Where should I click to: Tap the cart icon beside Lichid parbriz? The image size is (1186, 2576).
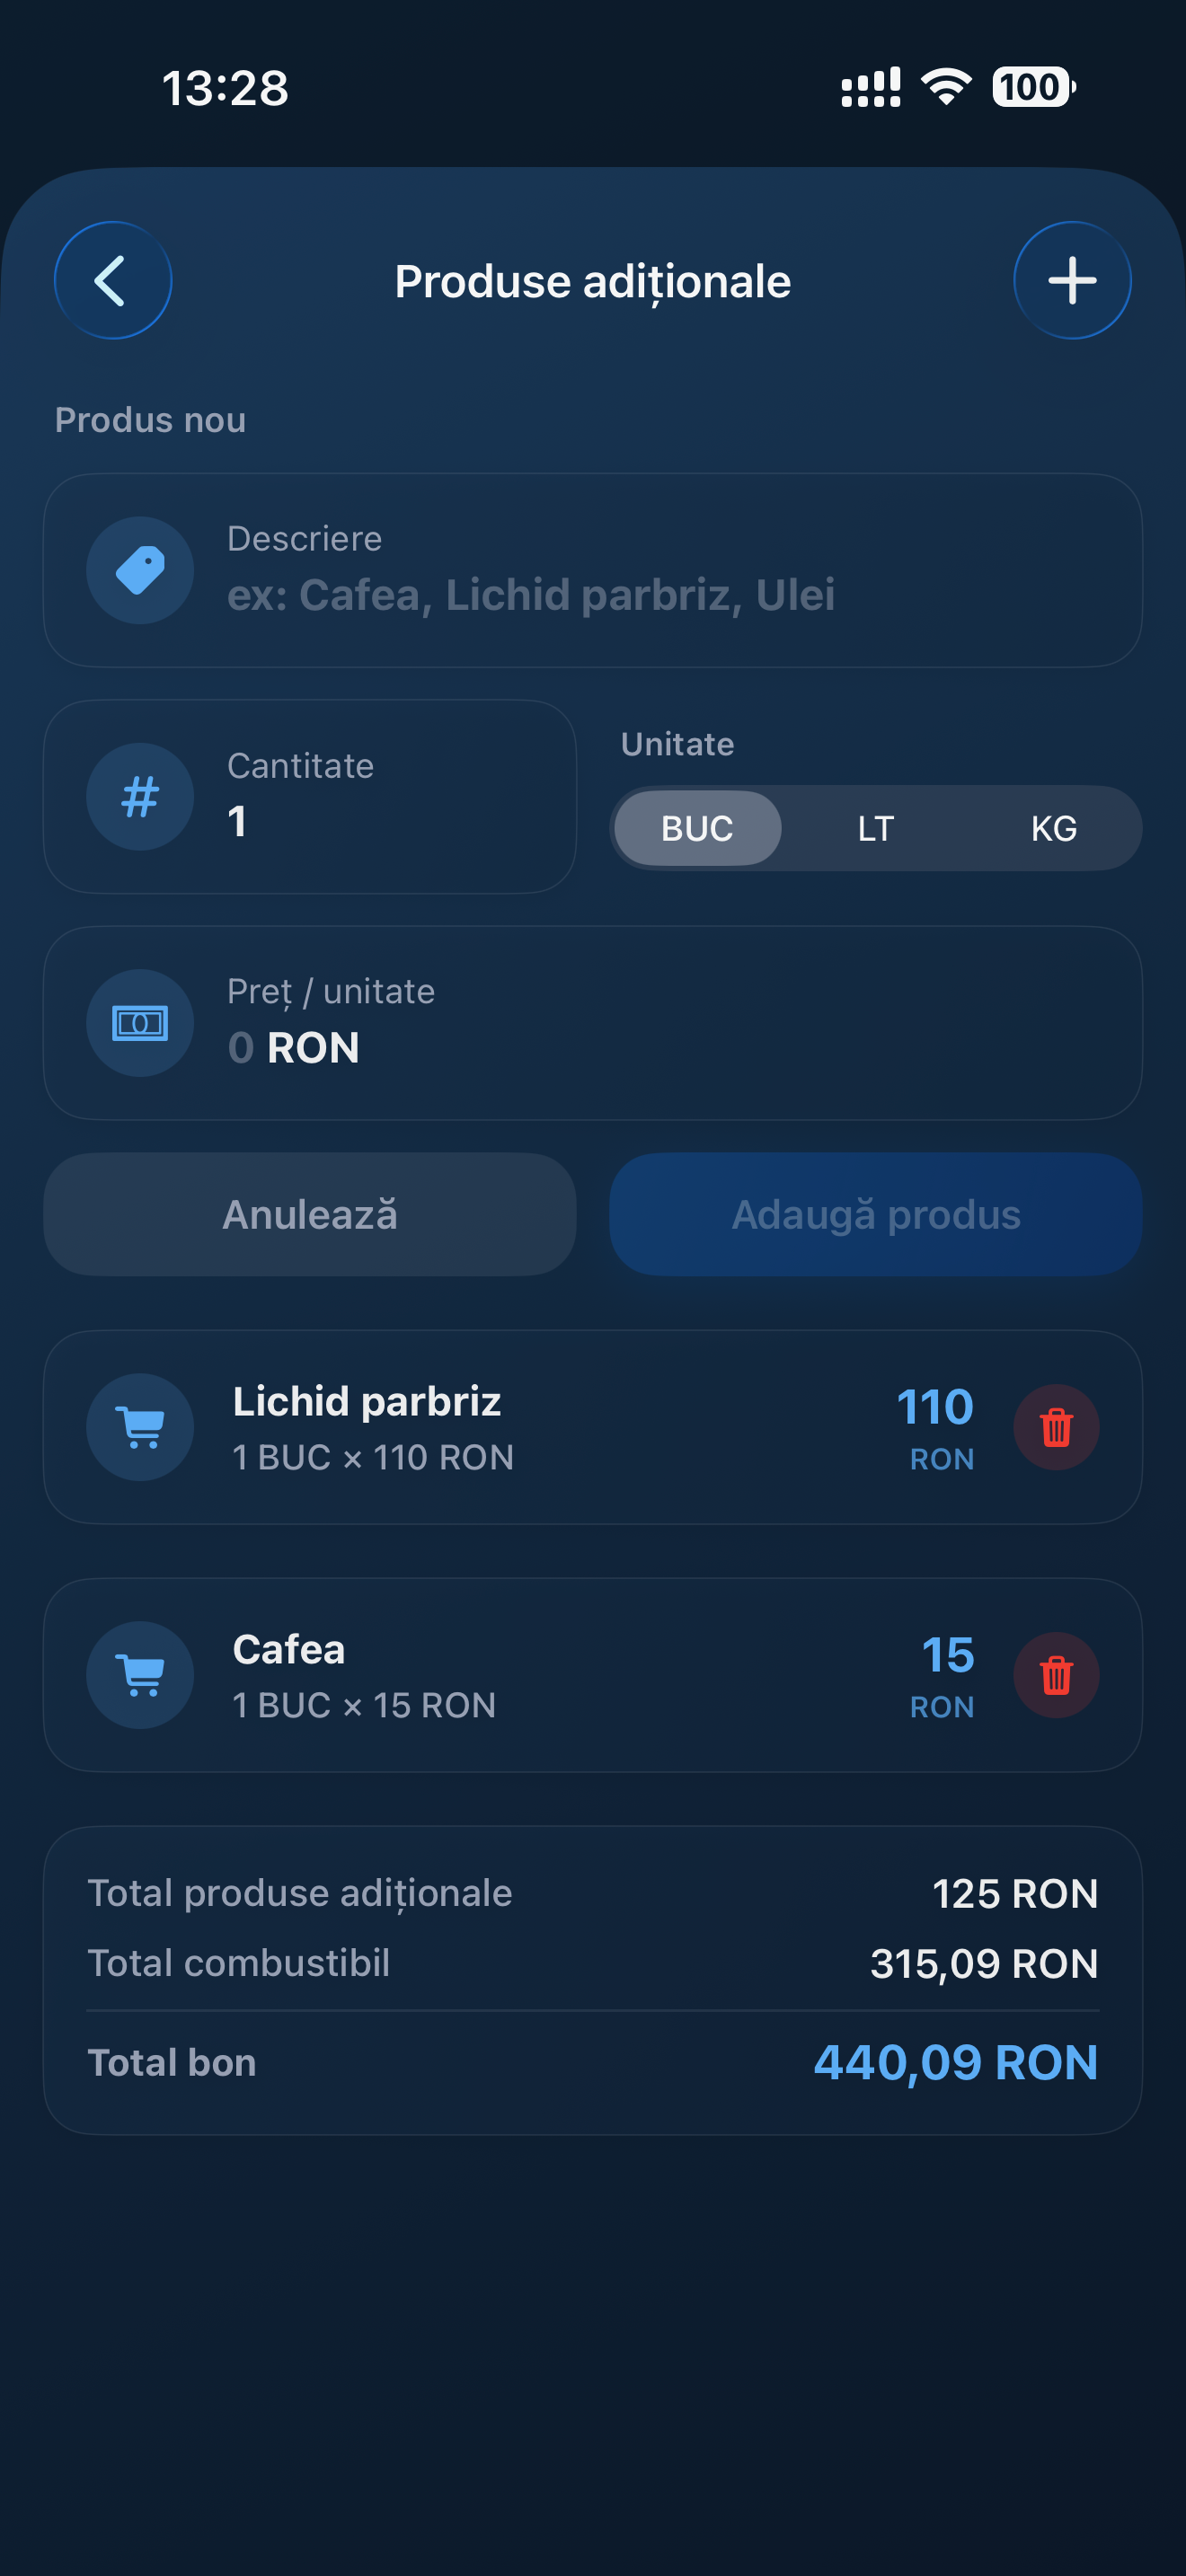(x=140, y=1427)
